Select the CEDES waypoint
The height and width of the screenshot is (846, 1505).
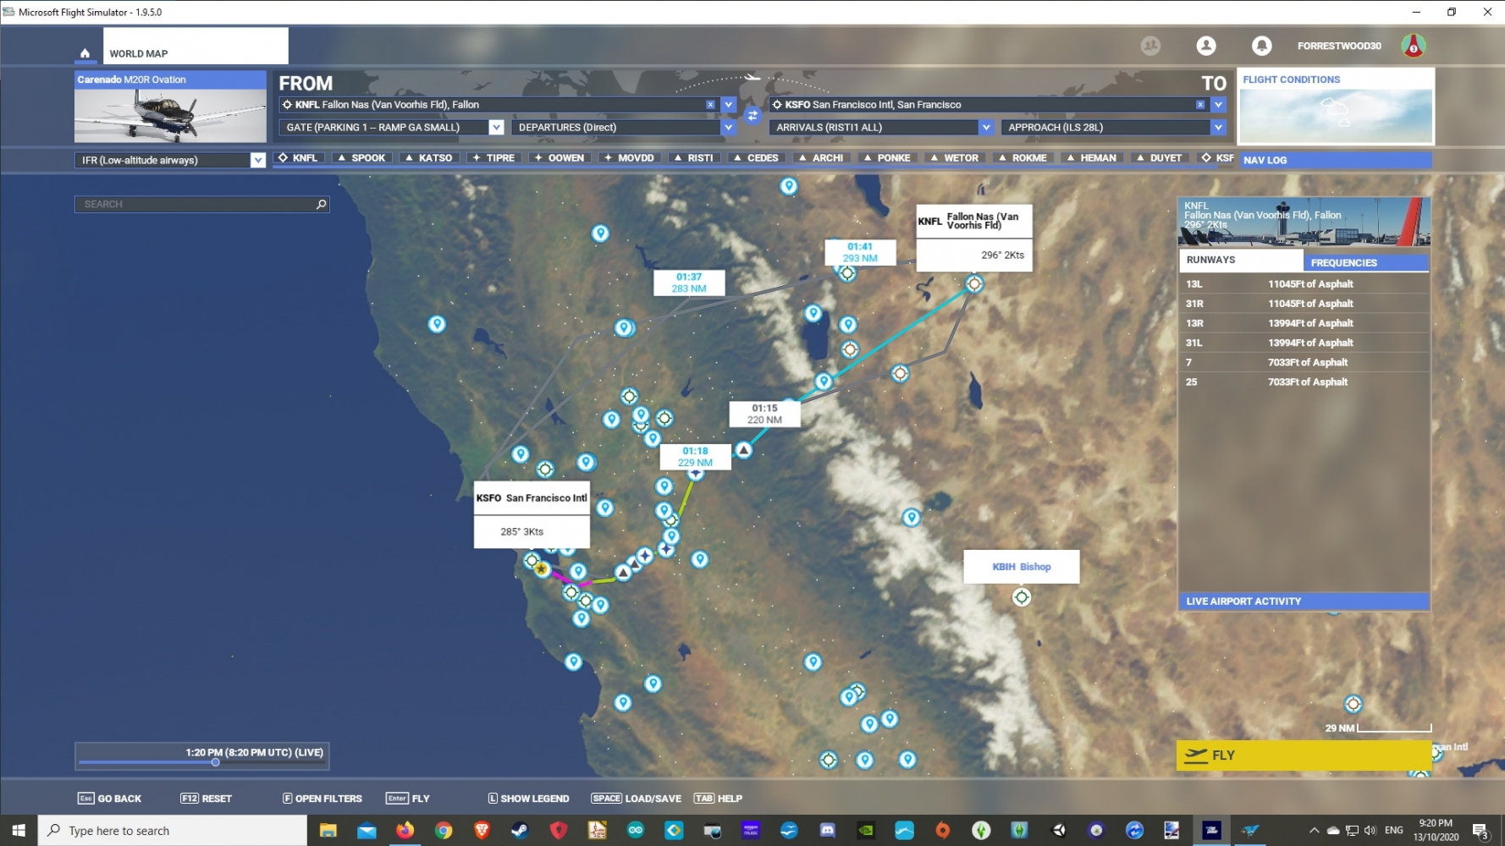tap(757, 158)
